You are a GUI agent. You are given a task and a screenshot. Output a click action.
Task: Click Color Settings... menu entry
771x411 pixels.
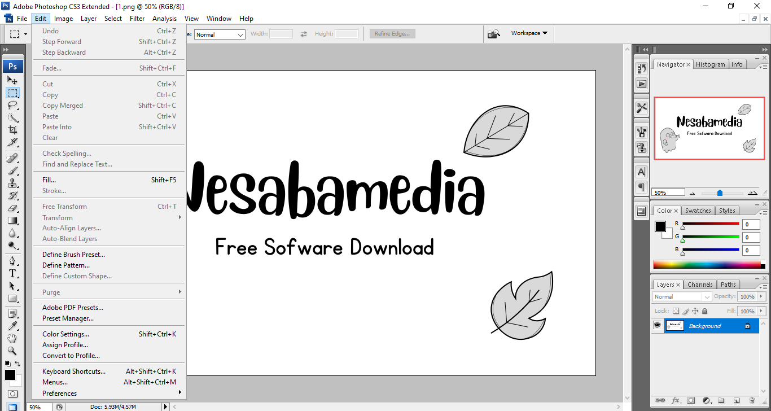coord(65,334)
